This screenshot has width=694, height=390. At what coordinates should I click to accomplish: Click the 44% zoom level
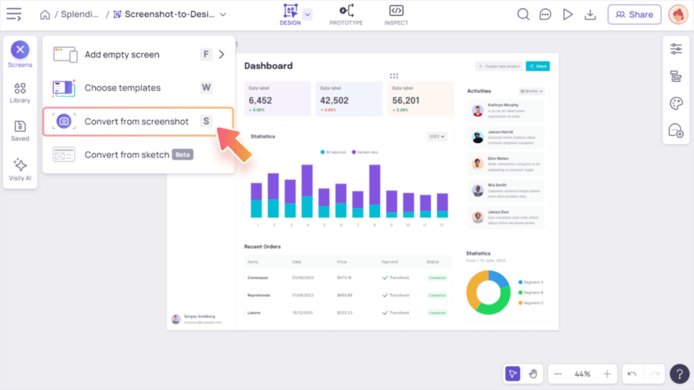(x=582, y=374)
